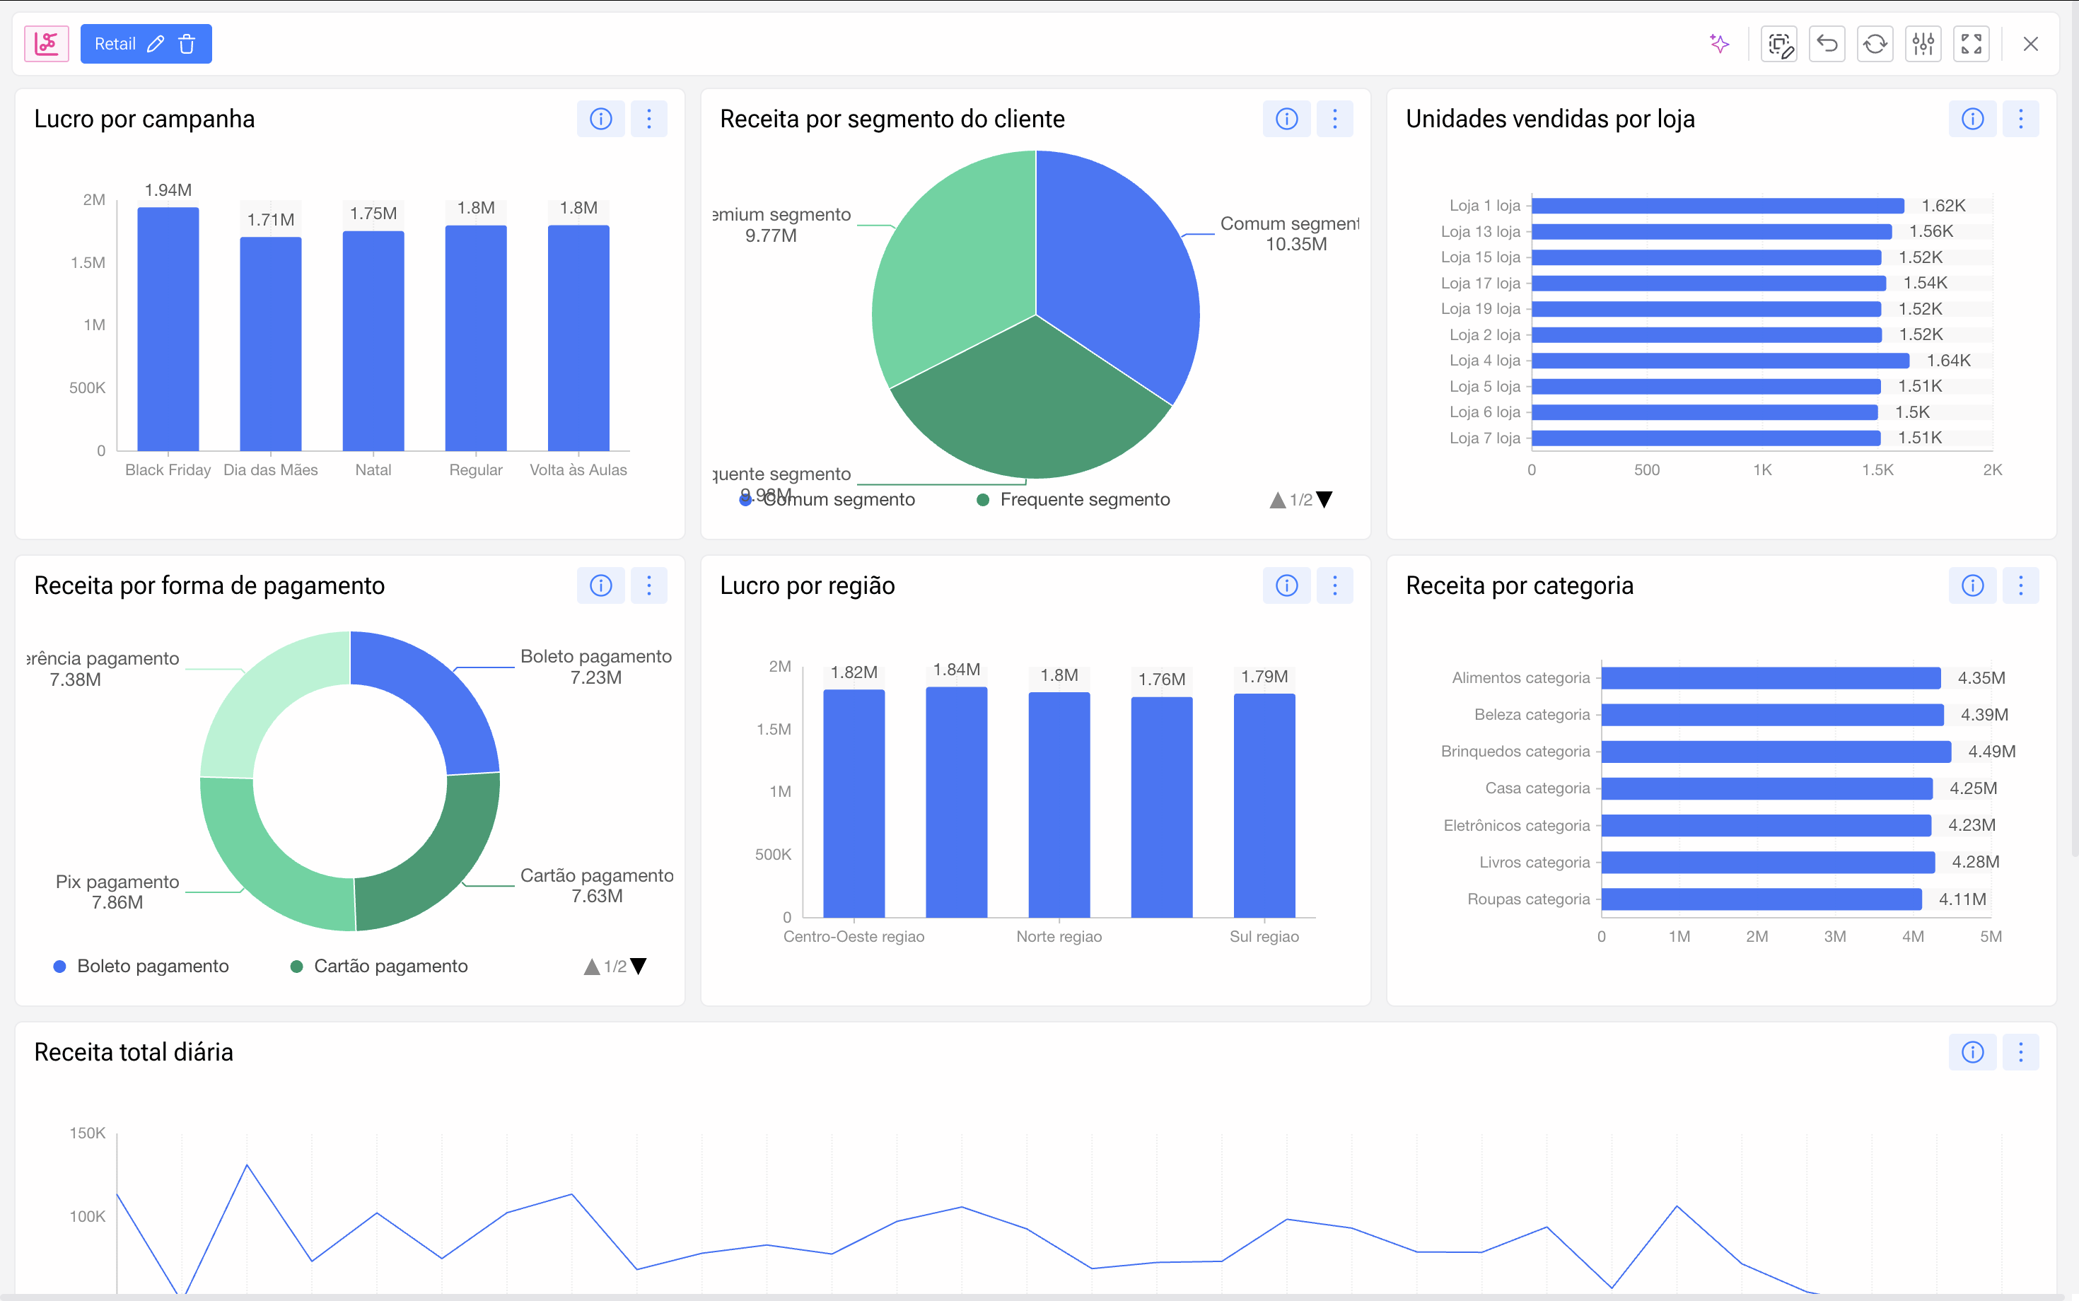
Task: Toggle Frequente segmento legend item
Action: (1083, 500)
